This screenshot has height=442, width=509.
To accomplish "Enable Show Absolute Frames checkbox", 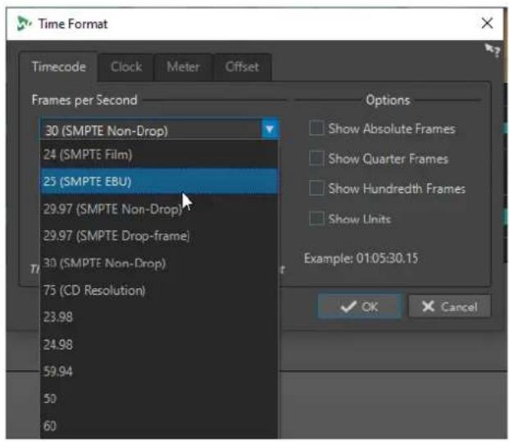I will (x=316, y=129).
